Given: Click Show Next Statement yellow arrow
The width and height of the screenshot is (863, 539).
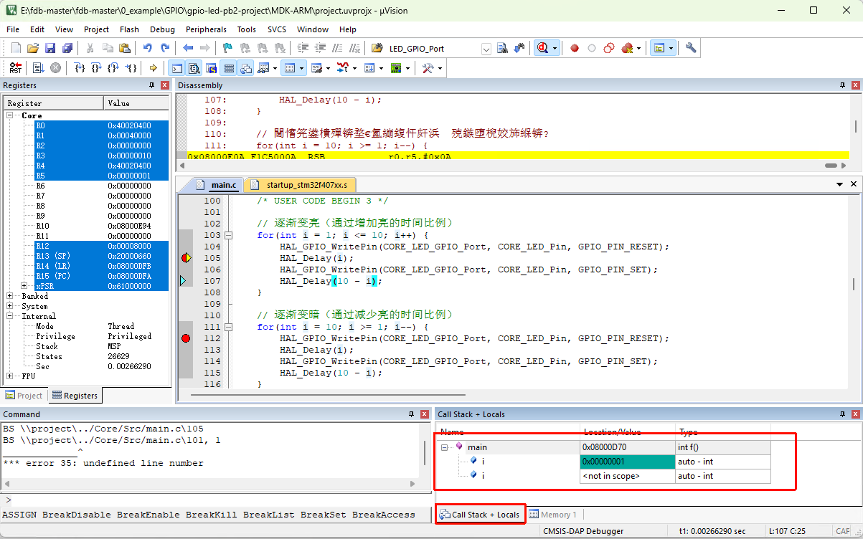Looking at the screenshot, I should click(x=153, y=68).
